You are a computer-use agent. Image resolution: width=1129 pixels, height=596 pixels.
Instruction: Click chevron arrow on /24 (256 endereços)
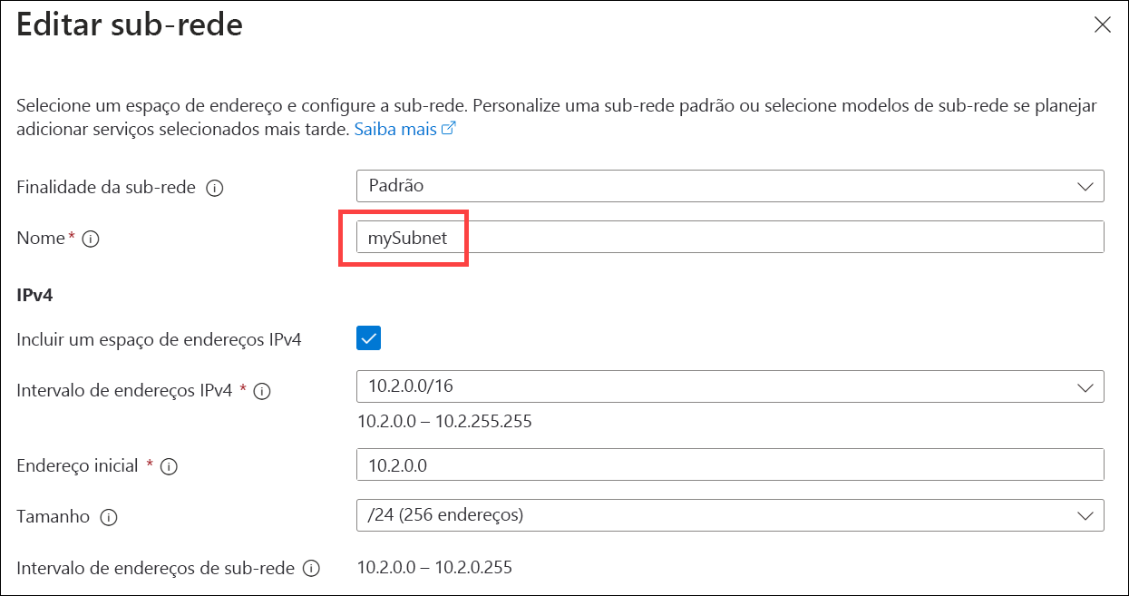pyautogui.click(x=1085, y=515)
